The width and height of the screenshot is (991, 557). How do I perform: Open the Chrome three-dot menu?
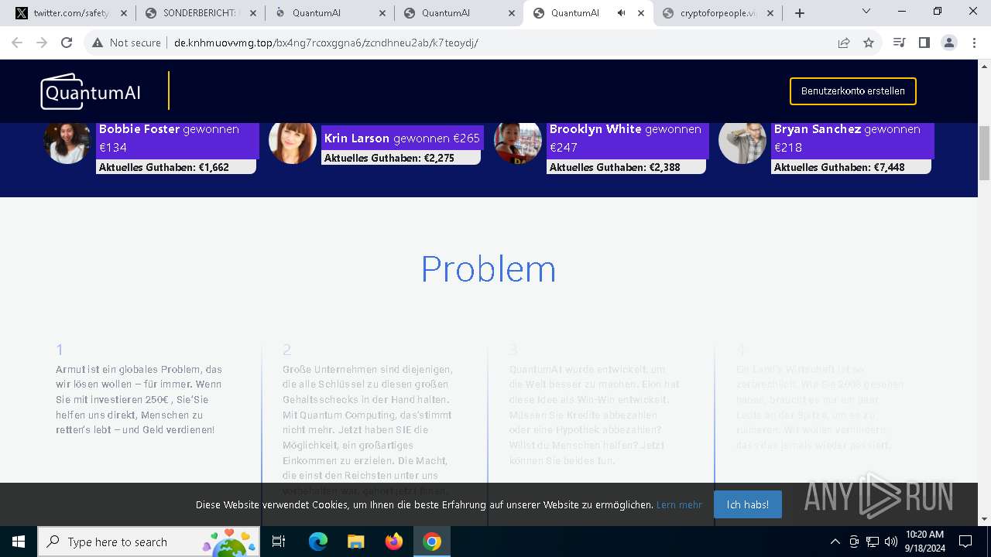(x=973, y=43)
